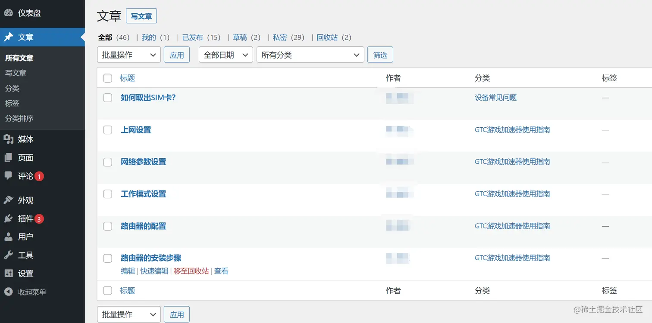Click the bottom 应用 button
The width and height of the screenshot is (652, 323).
(177, 314)
